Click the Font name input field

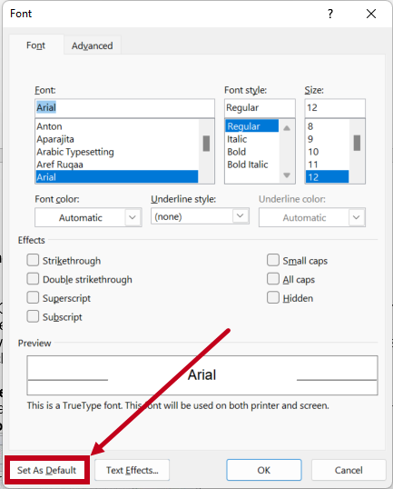pos(124,107)
